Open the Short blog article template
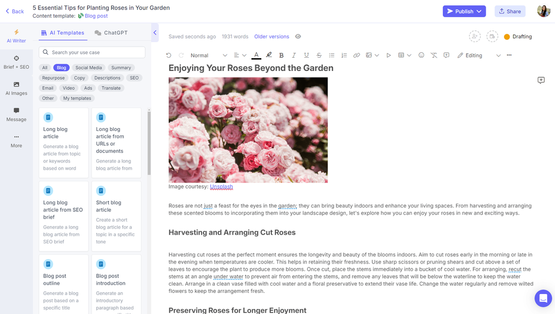Viewport: 555px width, 314px height. (x=116, y=216)
